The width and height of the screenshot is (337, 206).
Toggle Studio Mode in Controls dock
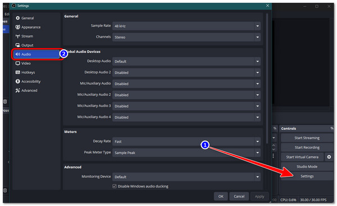point(307,167)
